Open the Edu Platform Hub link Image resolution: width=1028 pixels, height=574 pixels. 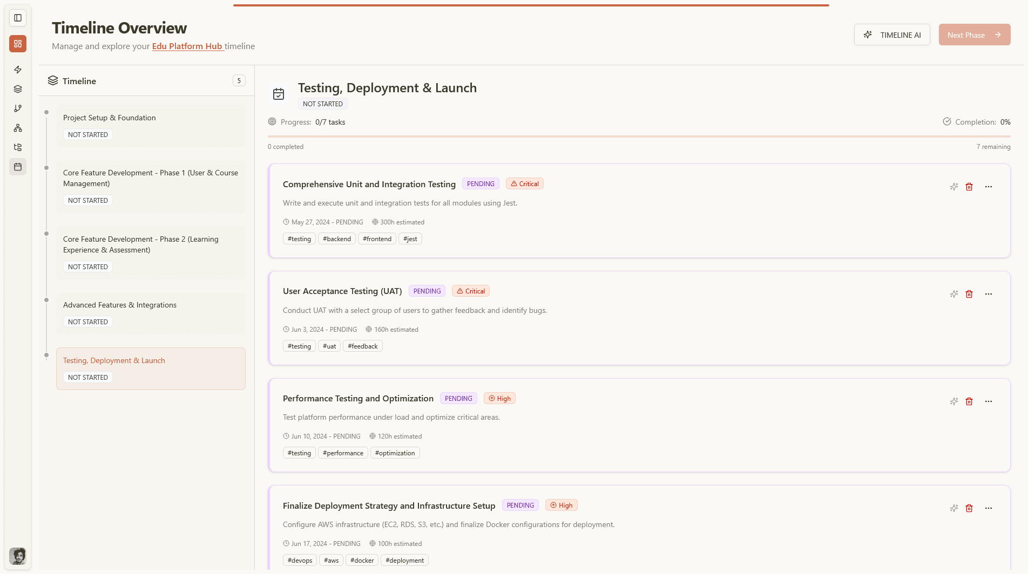pos(187,46)
